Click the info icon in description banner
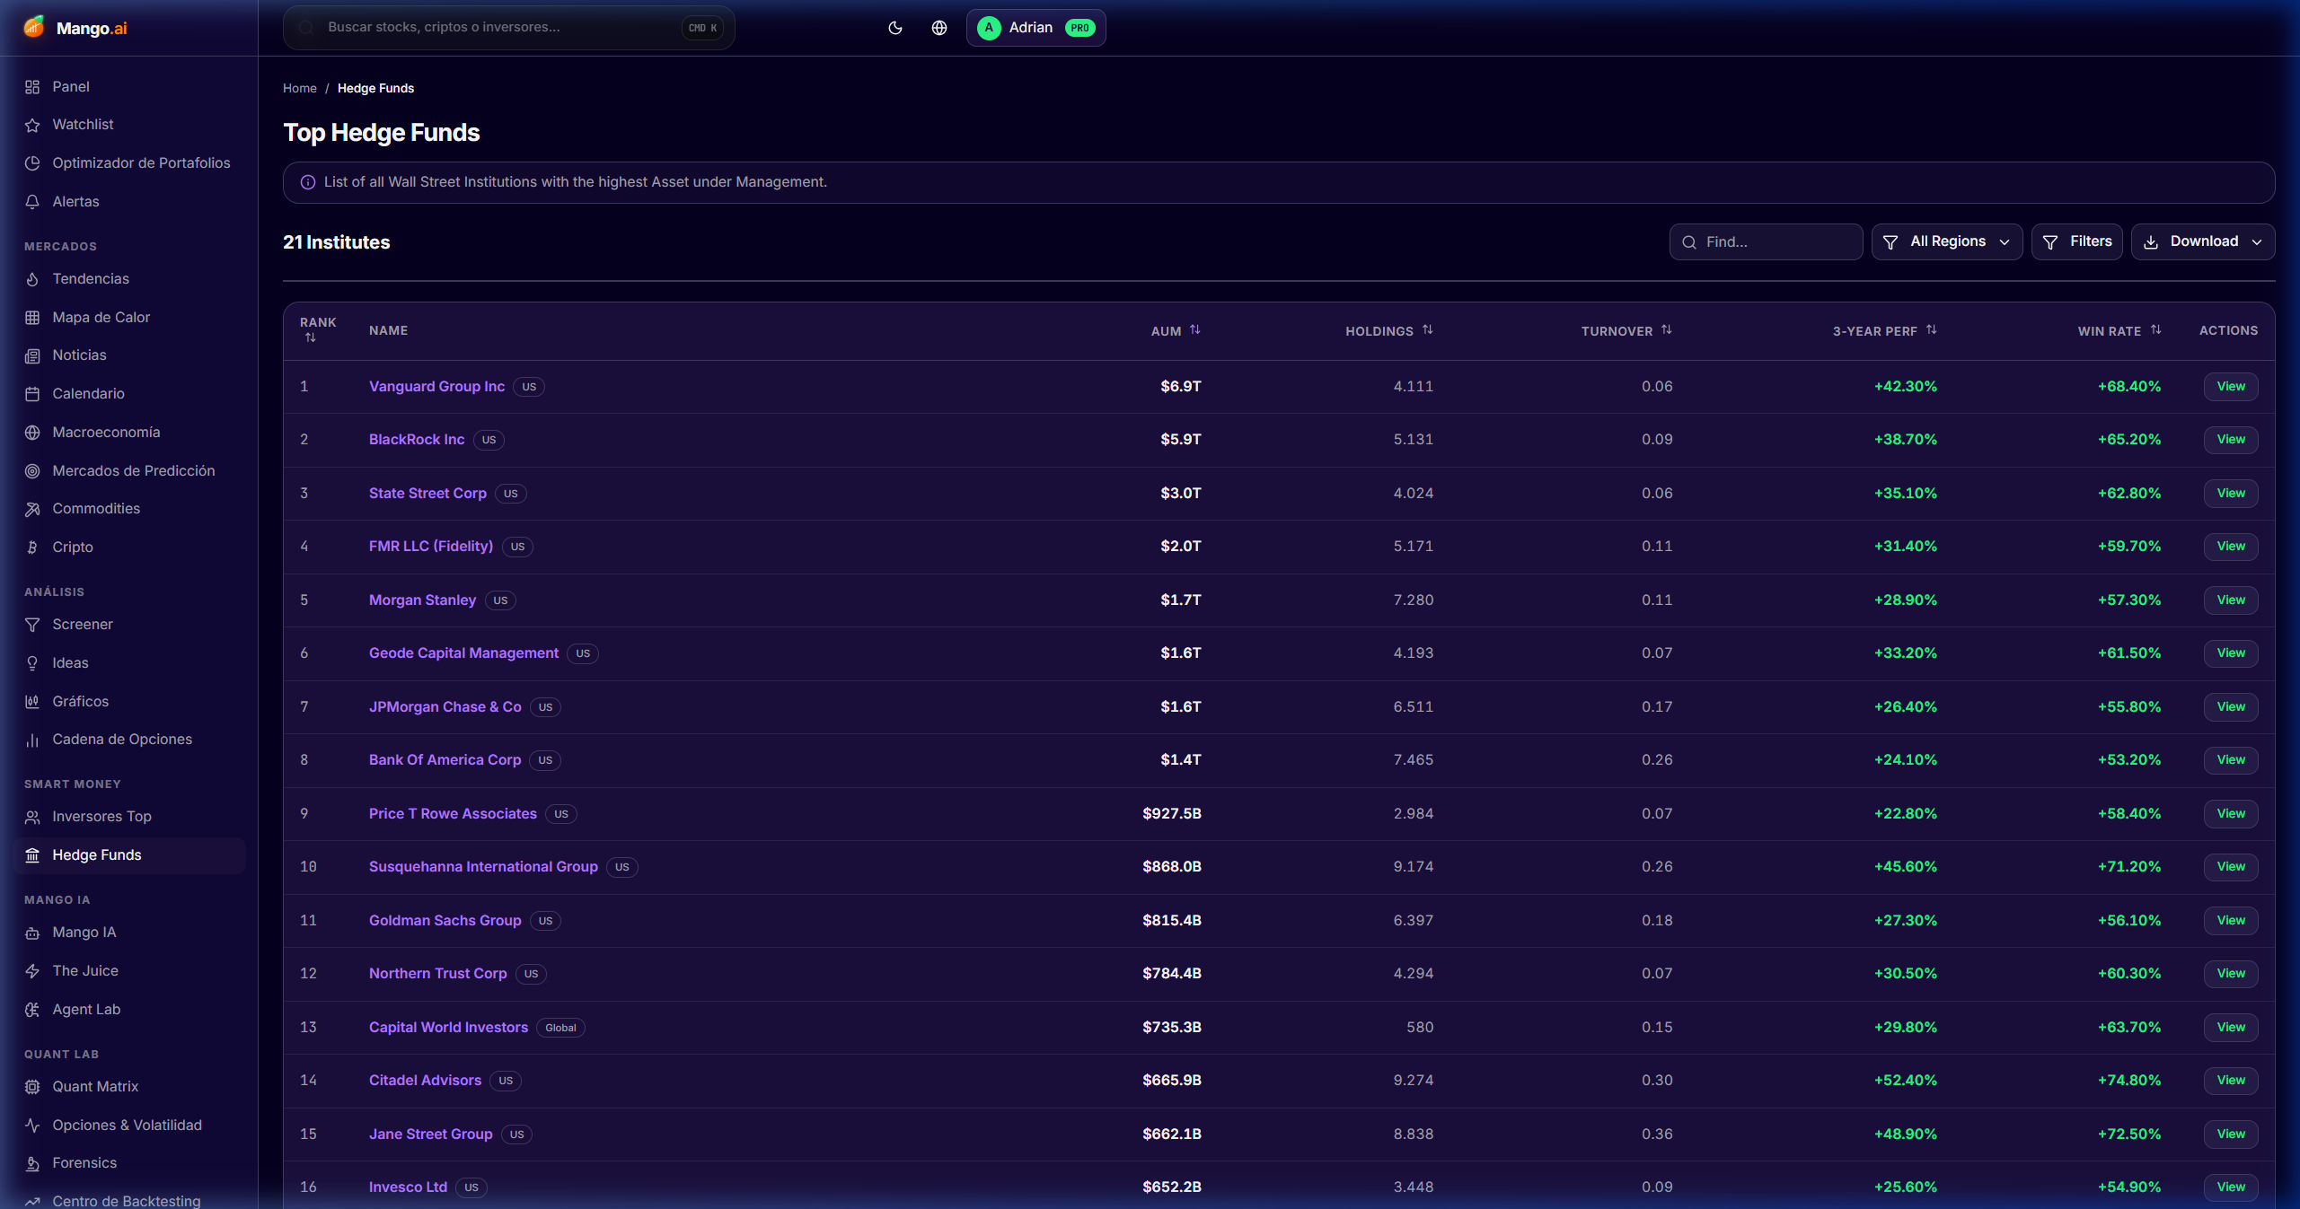 [x=307, y=182]
